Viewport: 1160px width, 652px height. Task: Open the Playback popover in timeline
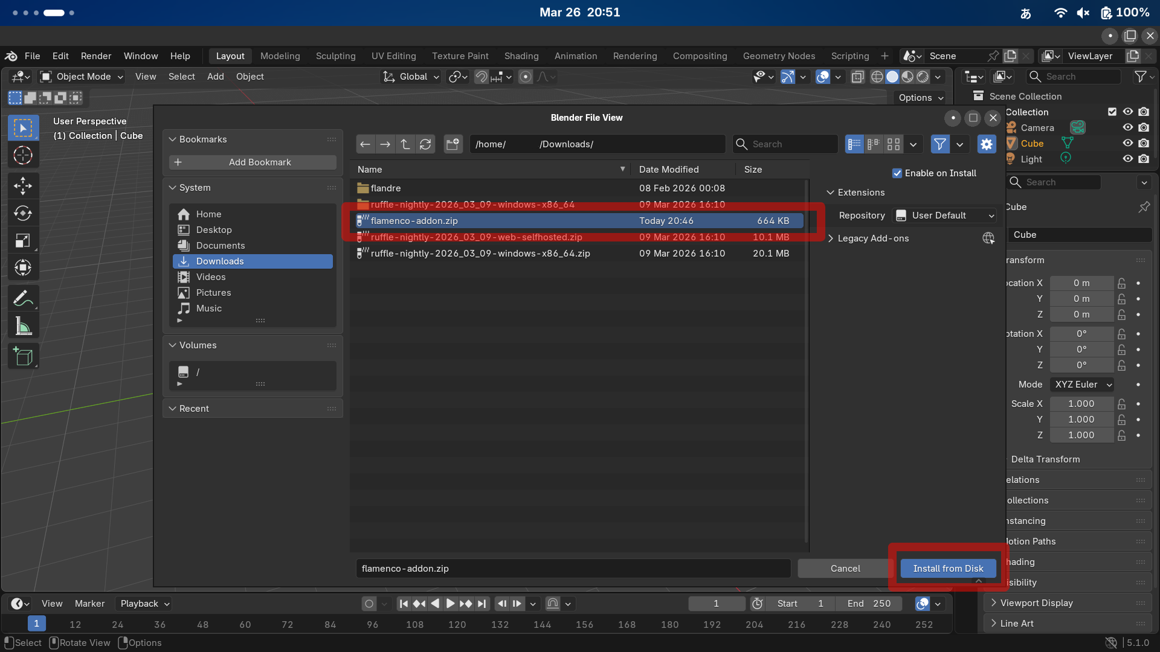pos(145,604)
